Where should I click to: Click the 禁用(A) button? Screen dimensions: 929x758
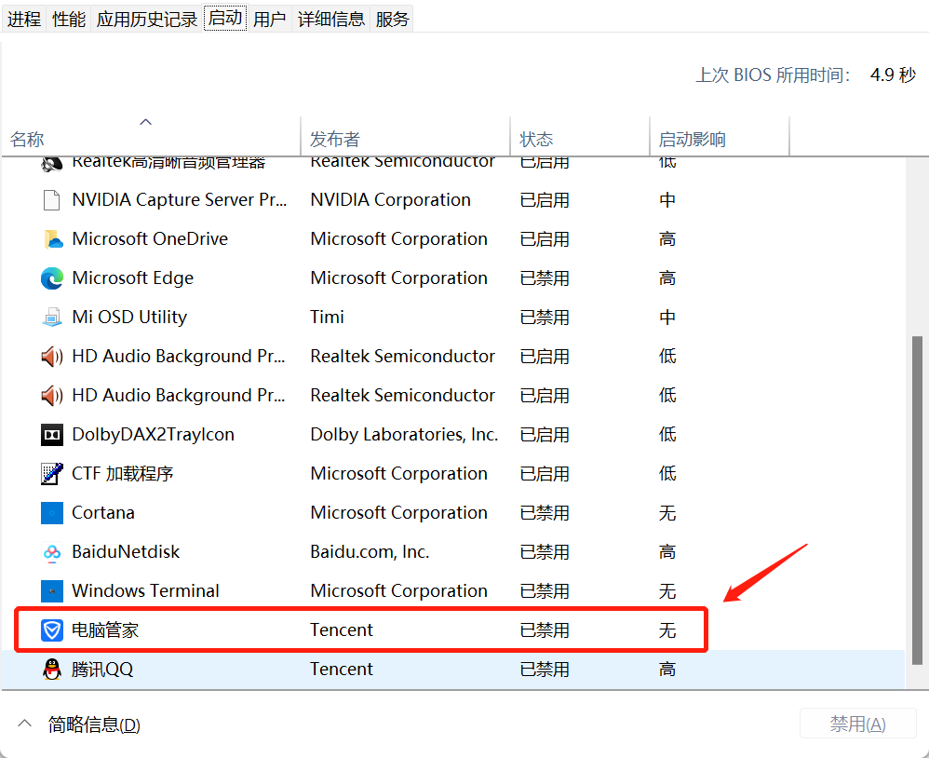(x=858, y=724)
